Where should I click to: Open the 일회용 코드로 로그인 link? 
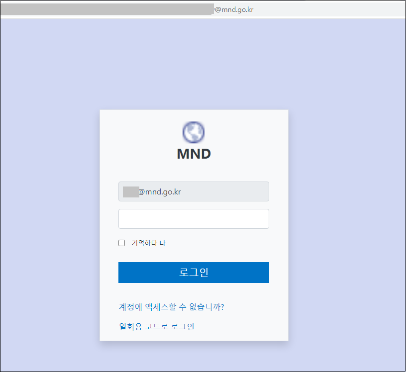pos(156,326)
